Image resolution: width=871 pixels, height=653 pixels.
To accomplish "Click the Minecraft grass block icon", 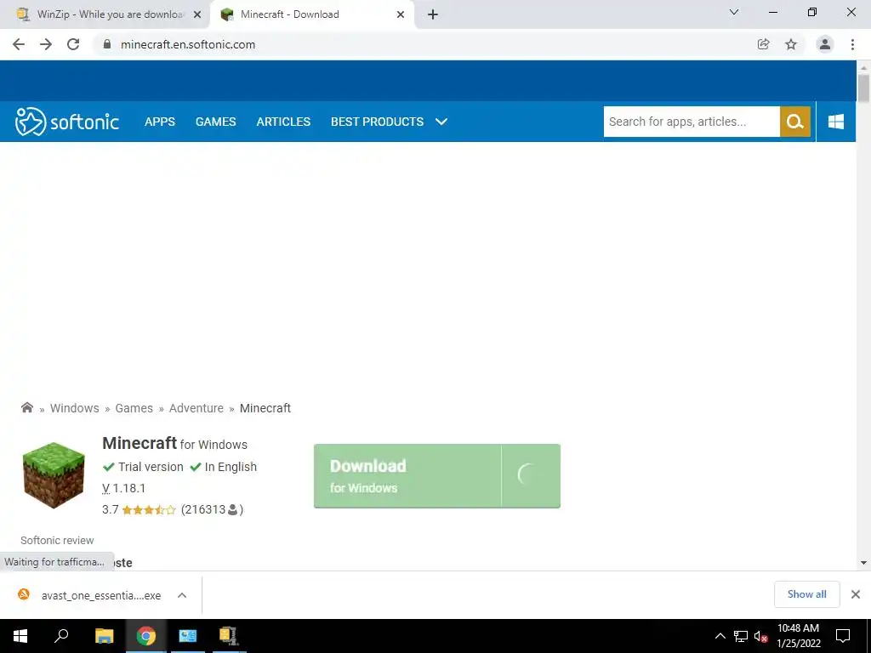I will point(54,474).
